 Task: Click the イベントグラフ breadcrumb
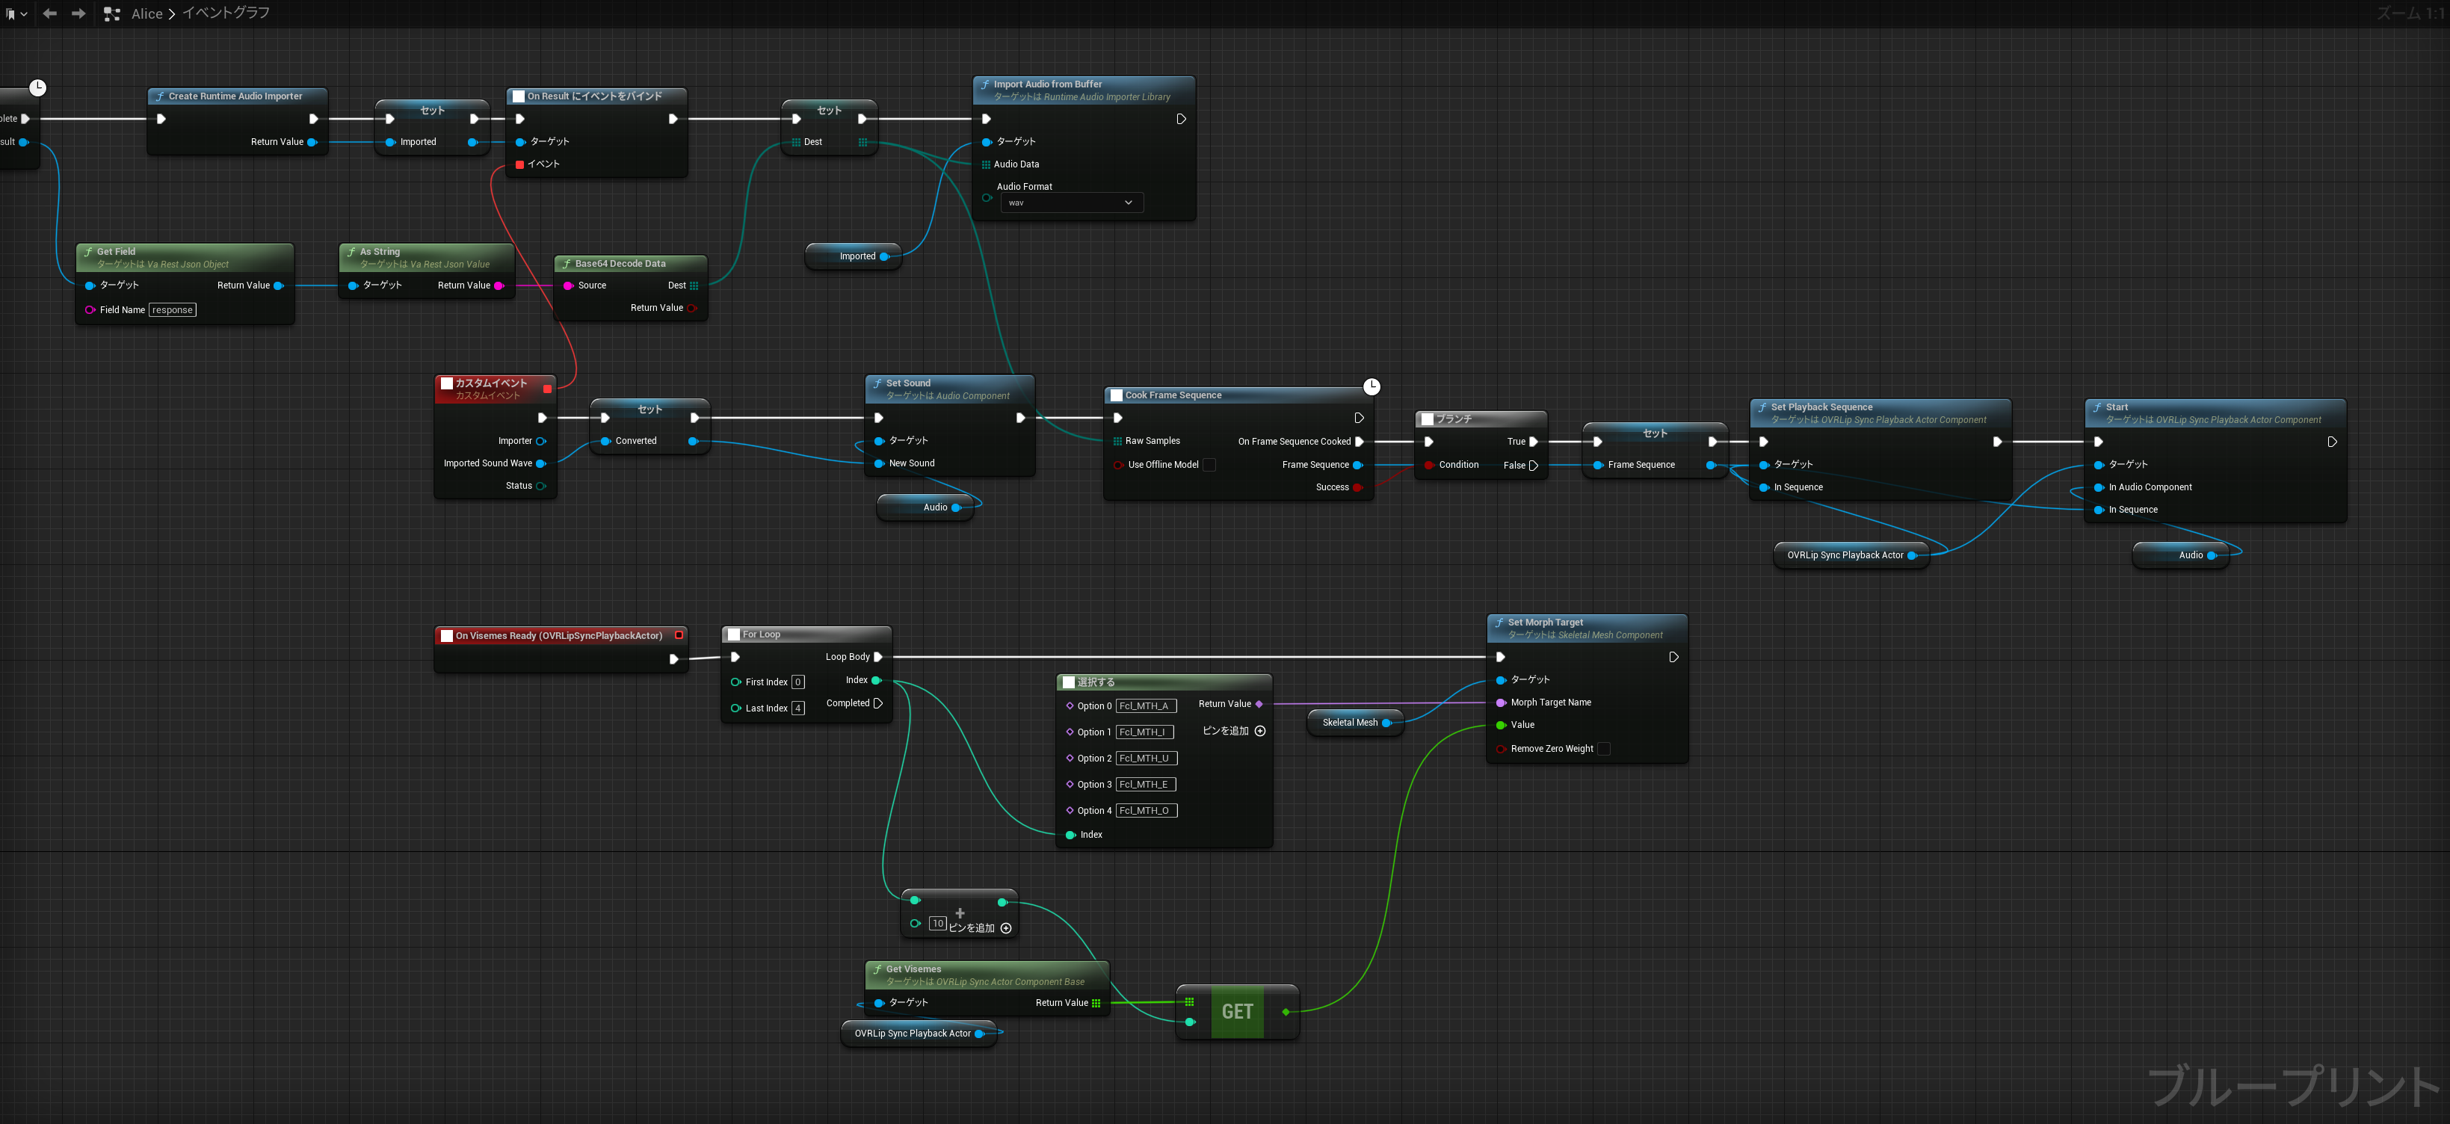[x=226, y=13]
